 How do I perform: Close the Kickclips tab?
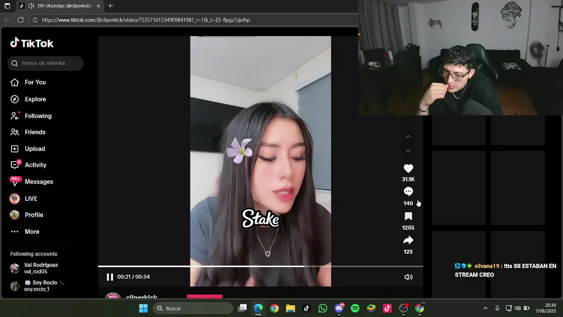point(98,6)
